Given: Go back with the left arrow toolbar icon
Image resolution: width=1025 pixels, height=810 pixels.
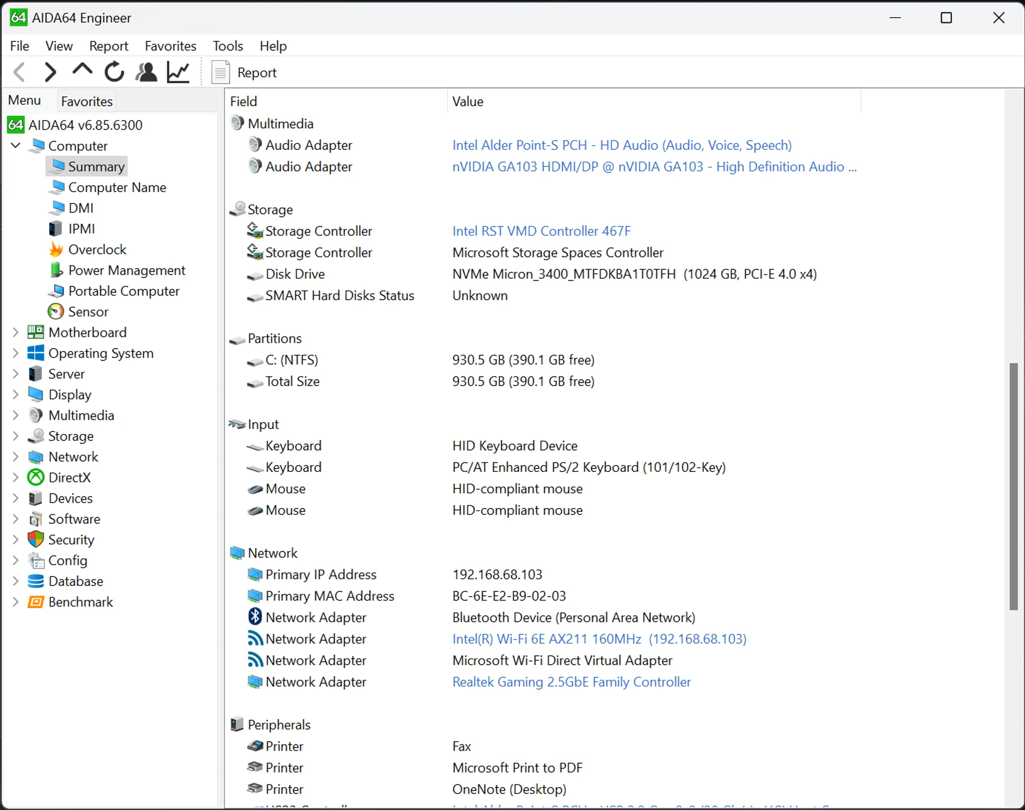Looking at the screenshot, I should click(20, 72).
